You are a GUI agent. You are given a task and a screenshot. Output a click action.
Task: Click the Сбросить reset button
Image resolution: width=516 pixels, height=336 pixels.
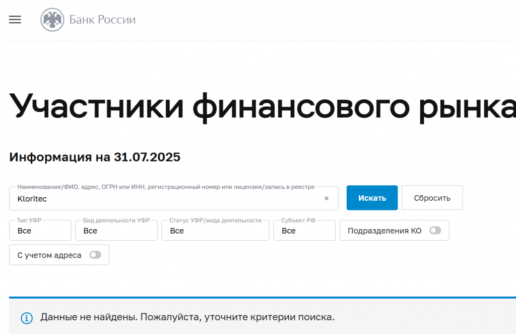(432, 198)
